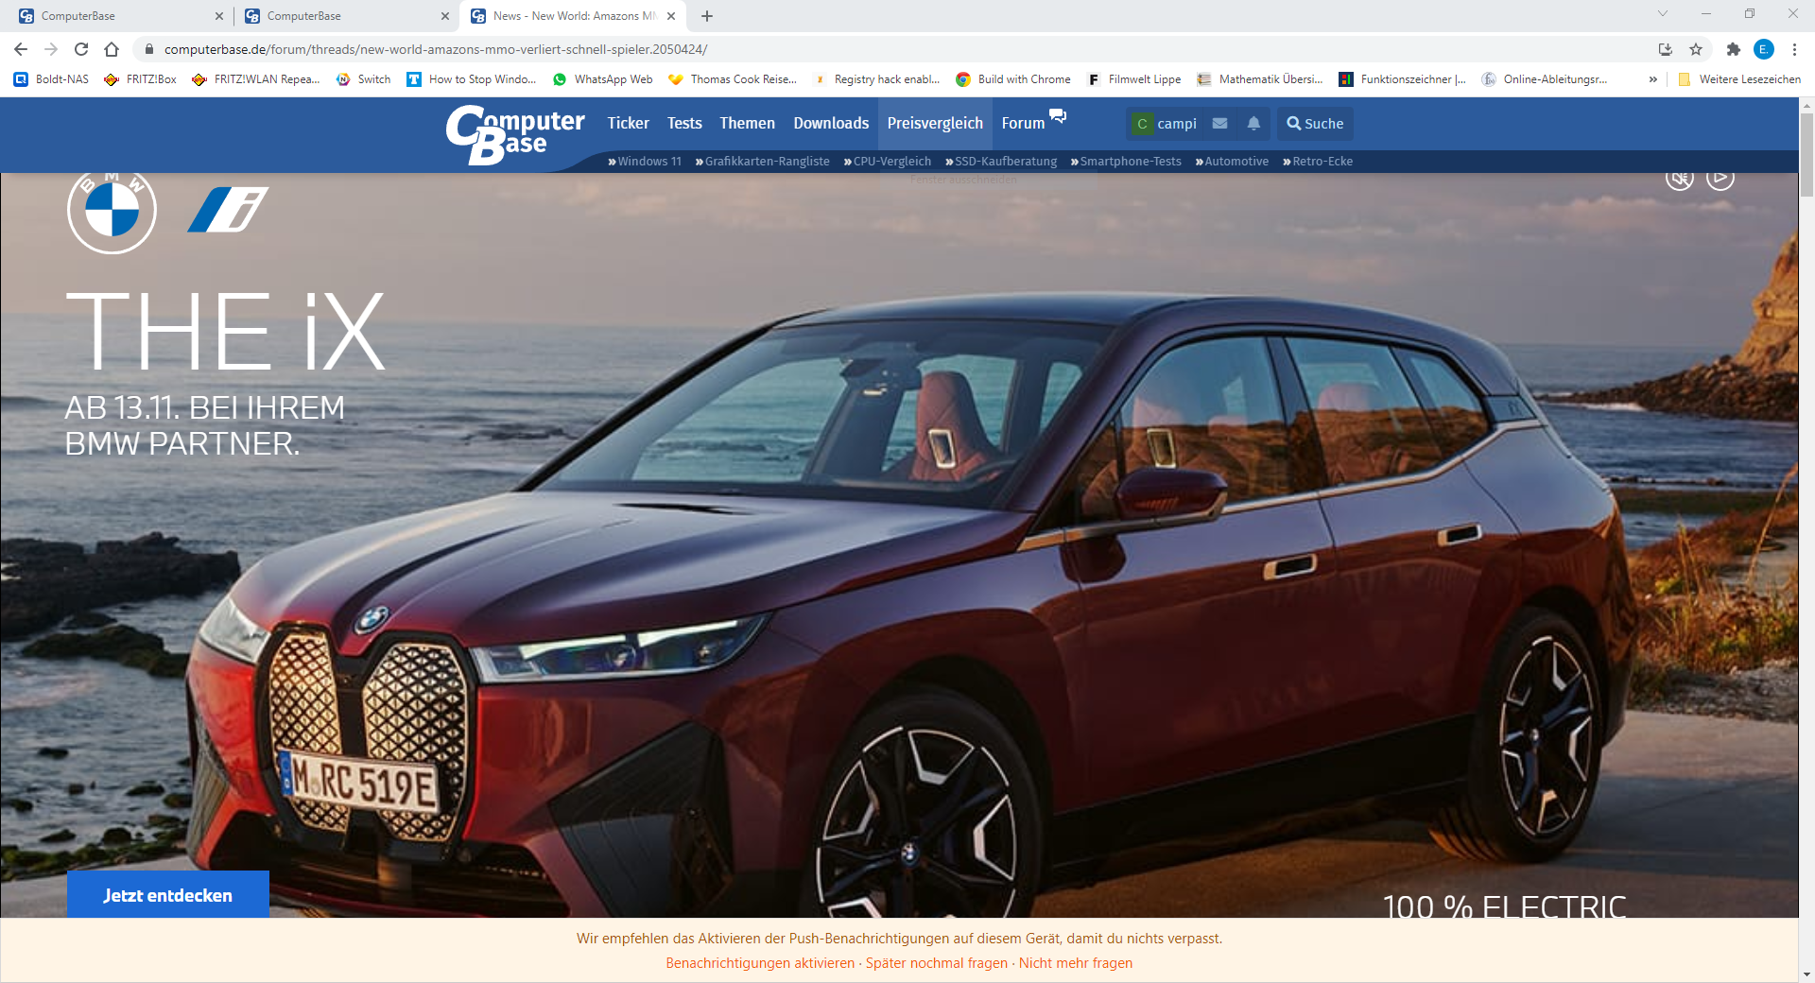Viewport: 1815px width, 983px height.
Task: Click Nicht mehr fragen
Action: click(x=1076, y=963)
